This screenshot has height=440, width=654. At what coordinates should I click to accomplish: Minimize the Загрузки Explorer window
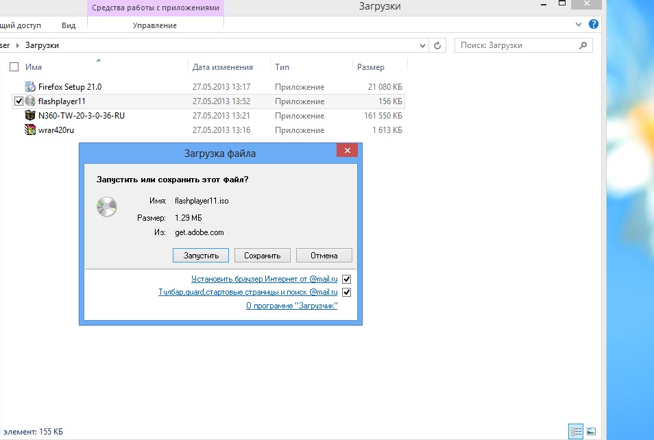click(544, 4)
